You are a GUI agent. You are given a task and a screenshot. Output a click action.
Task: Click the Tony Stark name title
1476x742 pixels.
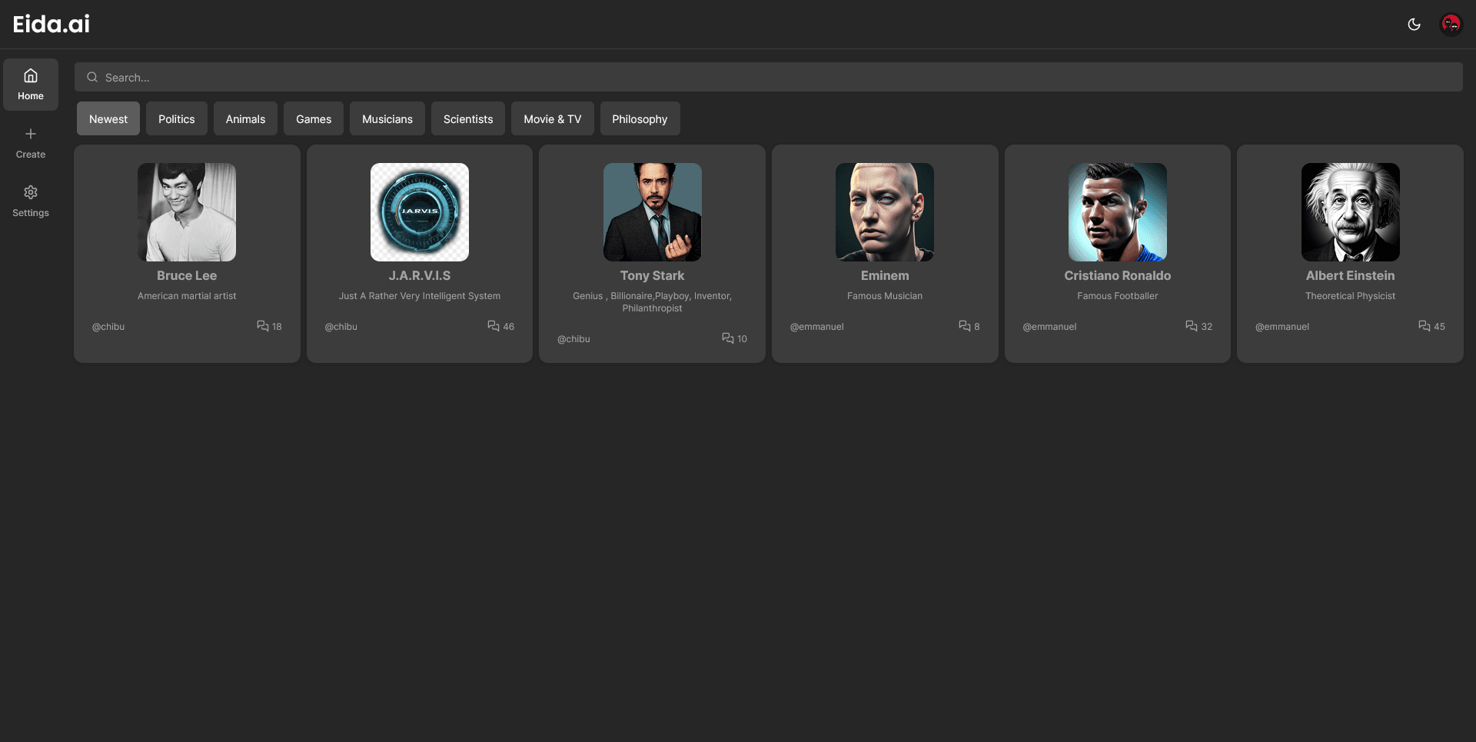653,275
